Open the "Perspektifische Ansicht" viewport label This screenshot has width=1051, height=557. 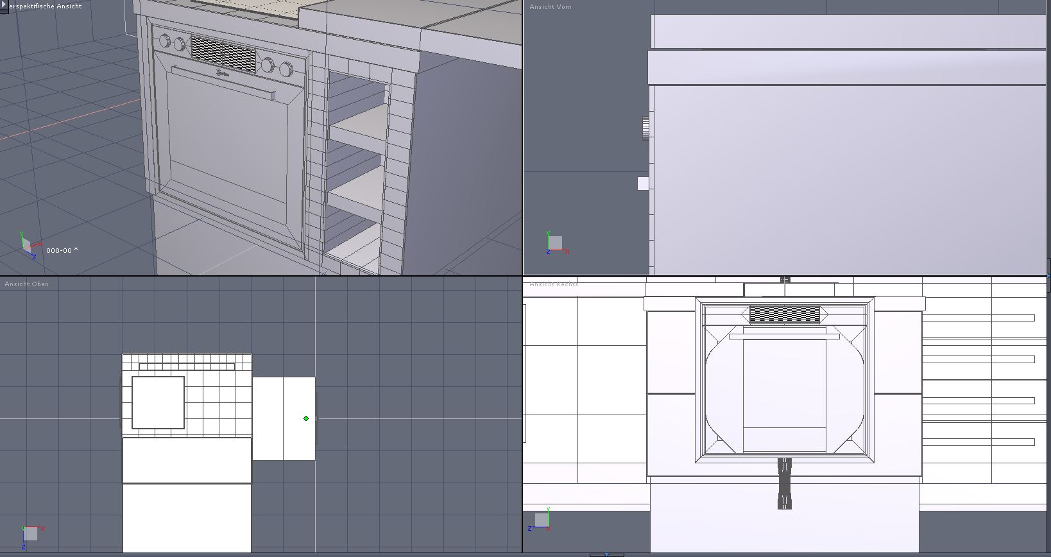coord(45,6)
